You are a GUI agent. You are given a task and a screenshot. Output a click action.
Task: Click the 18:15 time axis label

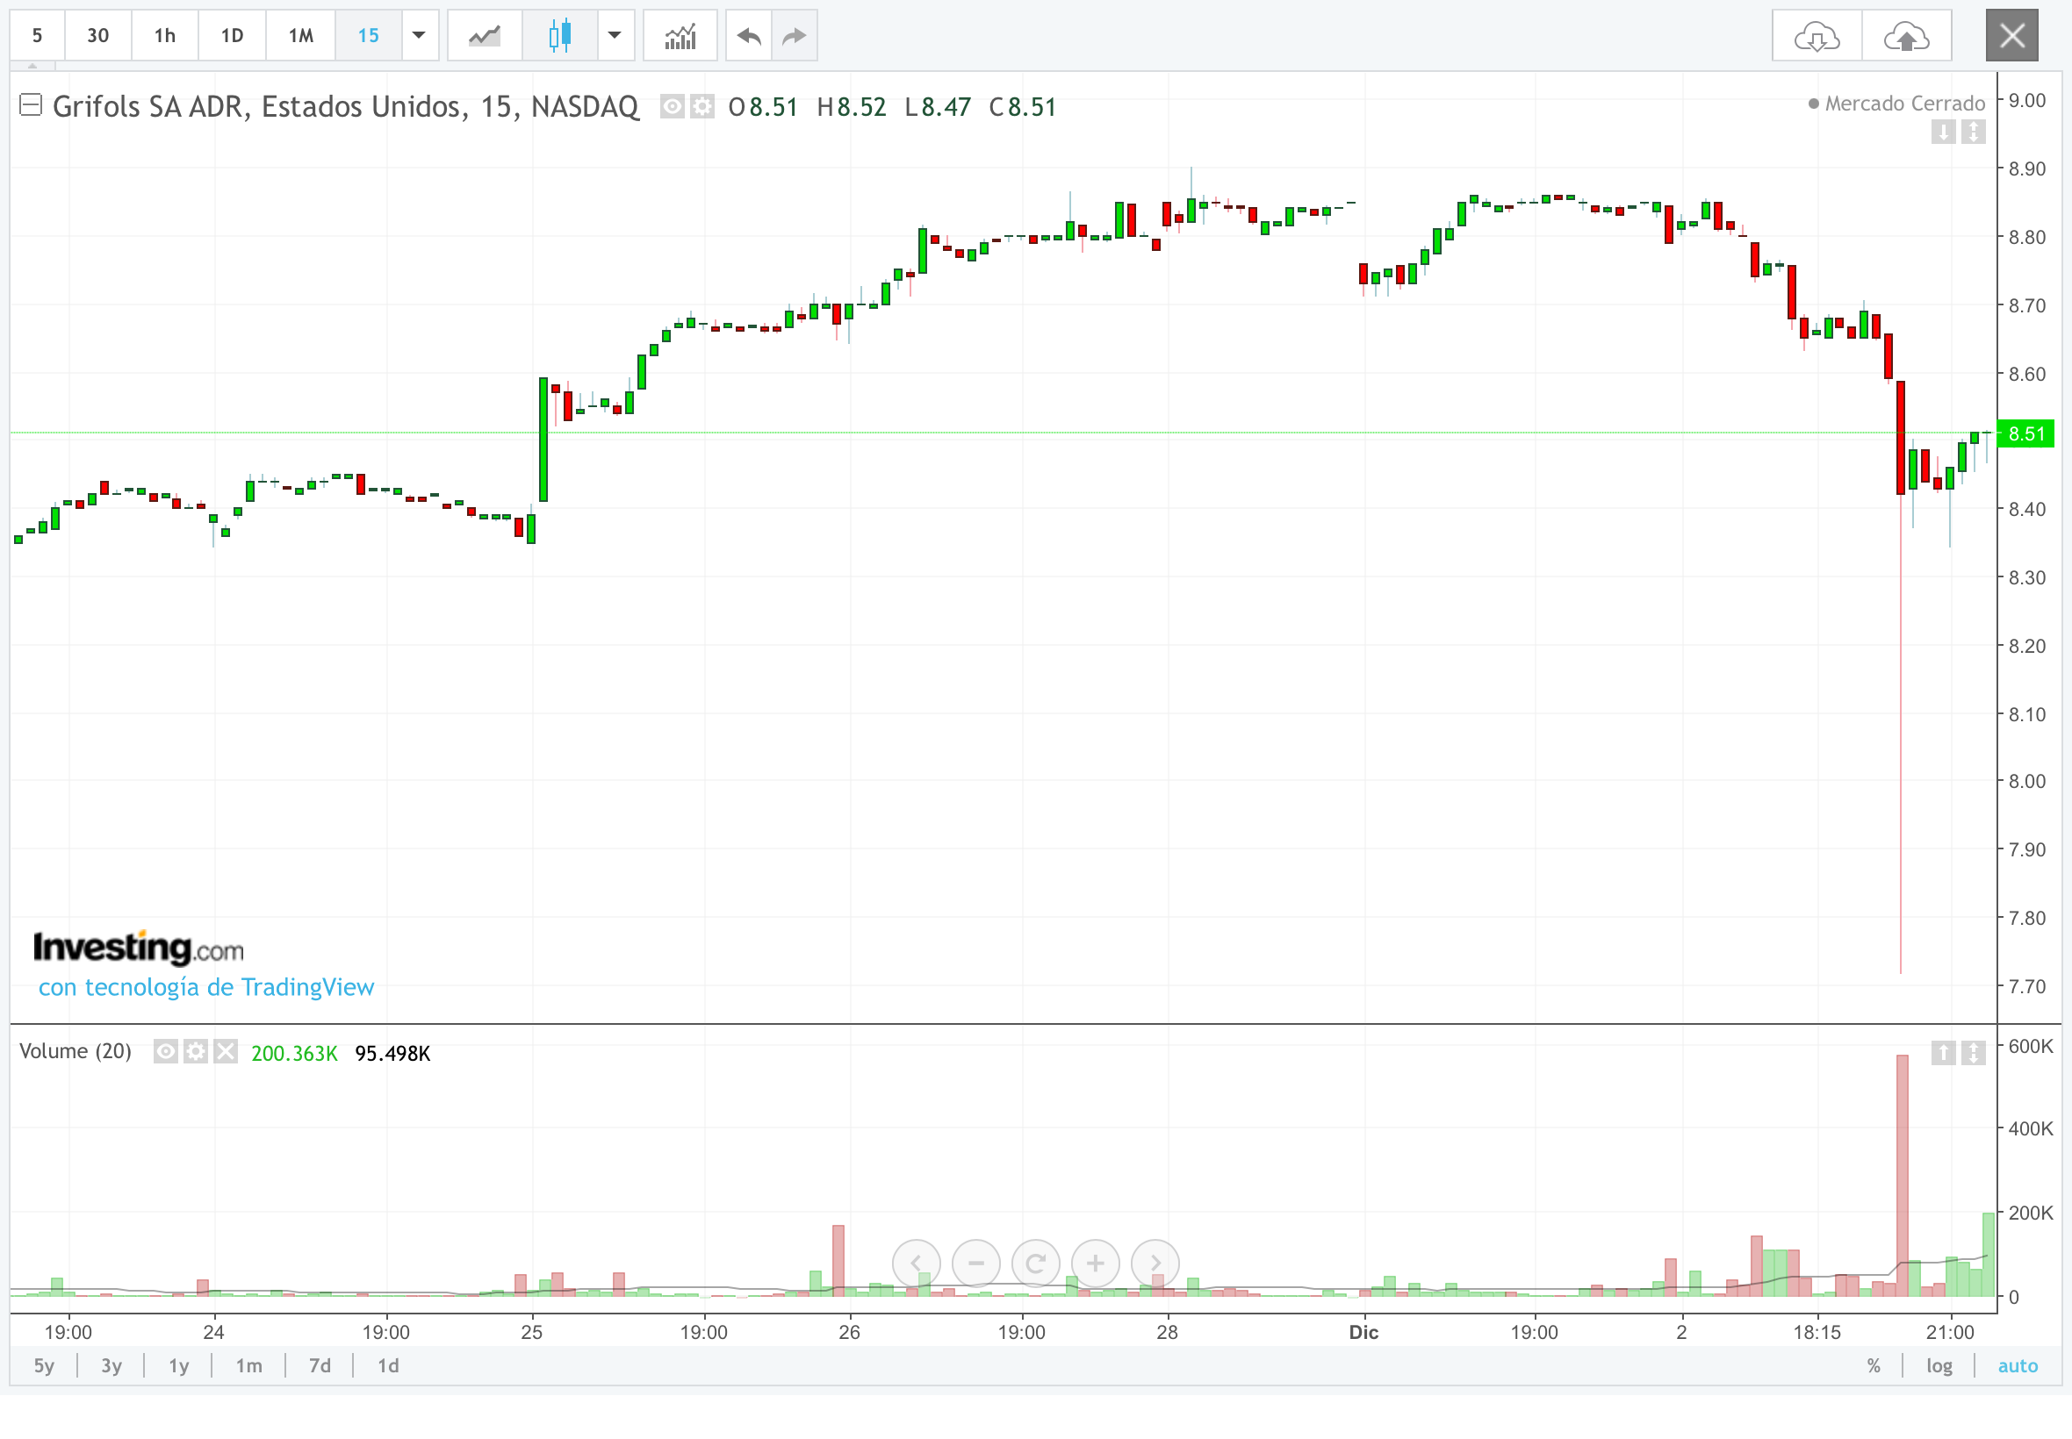tap(1817, 1332)
